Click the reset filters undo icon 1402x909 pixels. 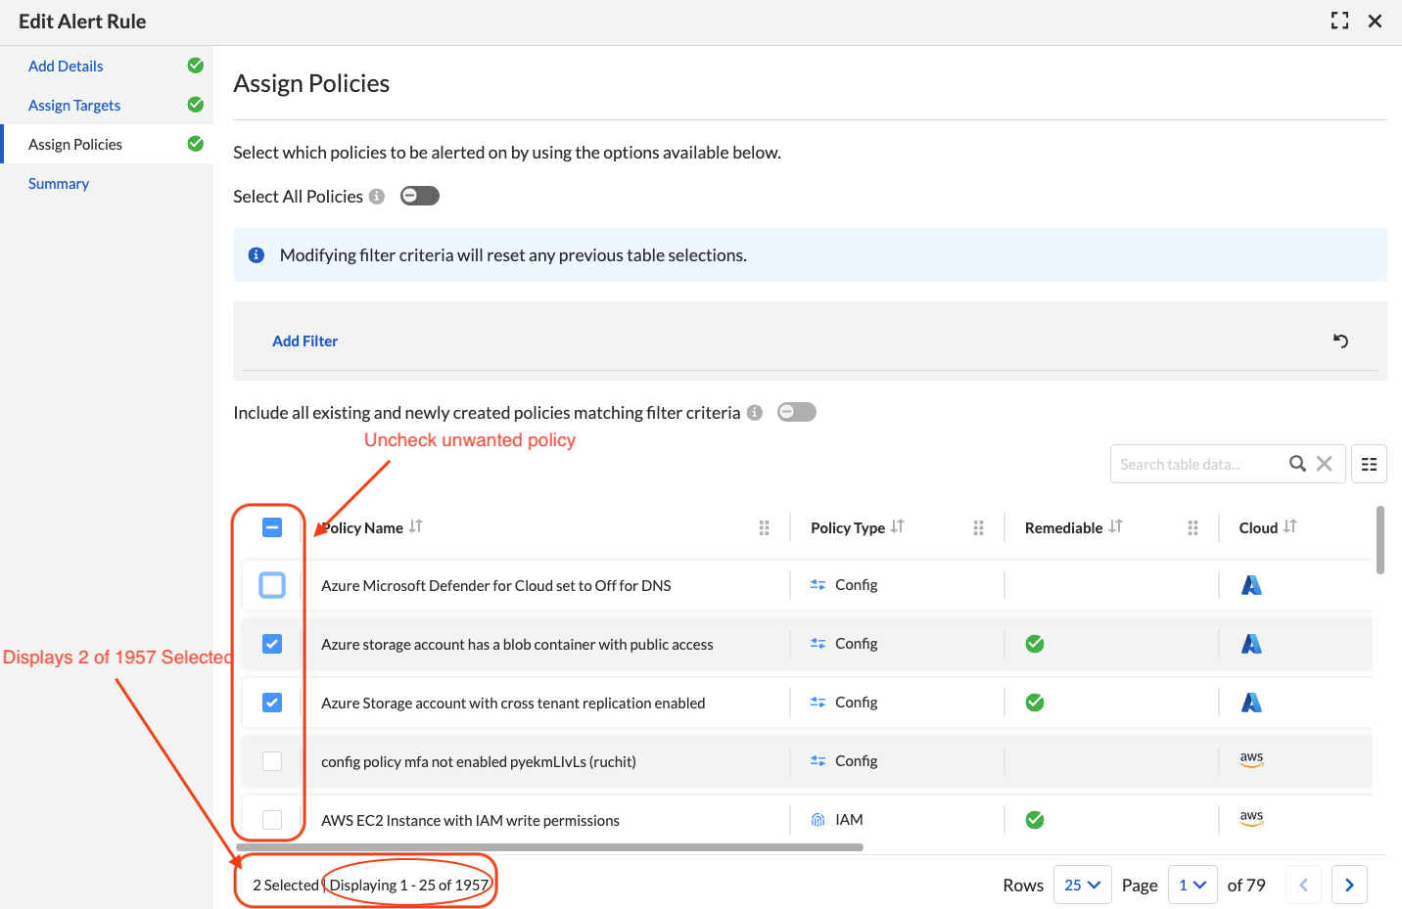(1340, 341)
